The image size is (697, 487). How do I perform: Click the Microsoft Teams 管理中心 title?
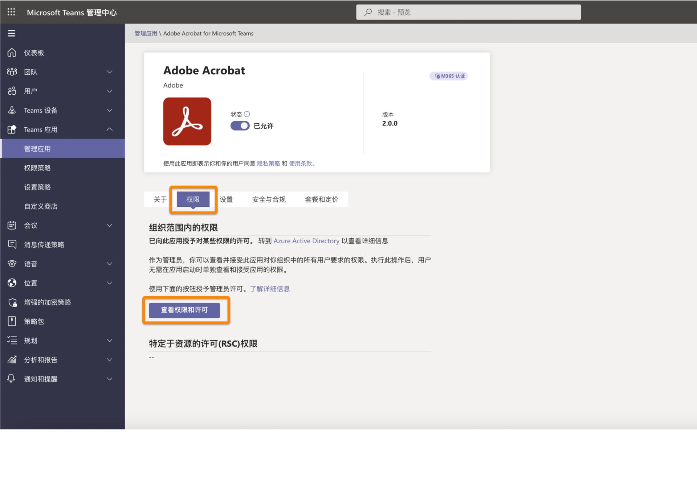(x=72, y=12)
